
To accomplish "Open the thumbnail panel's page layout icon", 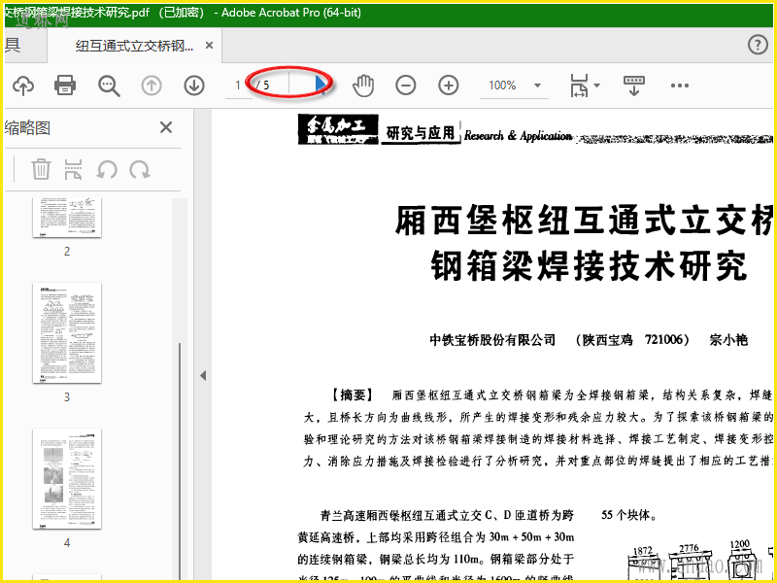I will click(74, 169).
